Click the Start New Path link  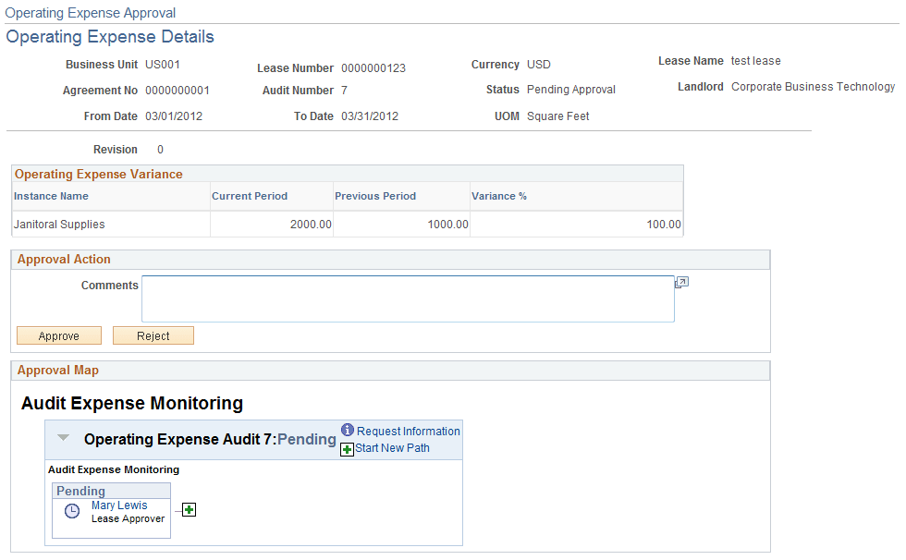(x=392, y=448)
